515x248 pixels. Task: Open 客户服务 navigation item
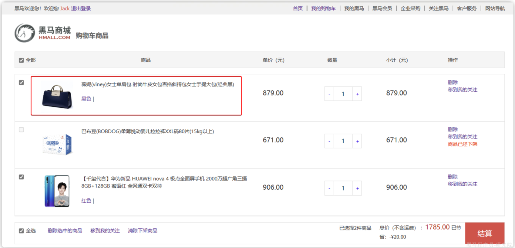(x=466, y=8)
